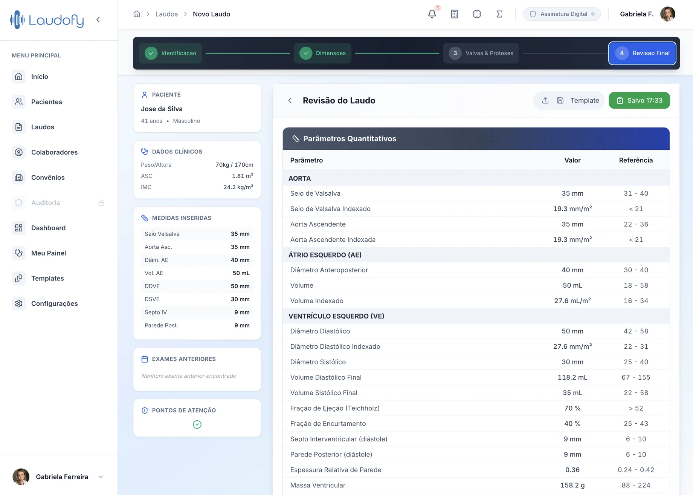Go back using Revisão do Laudo arrow
This screenshot has width=693, height=495.
click(290, 101)
